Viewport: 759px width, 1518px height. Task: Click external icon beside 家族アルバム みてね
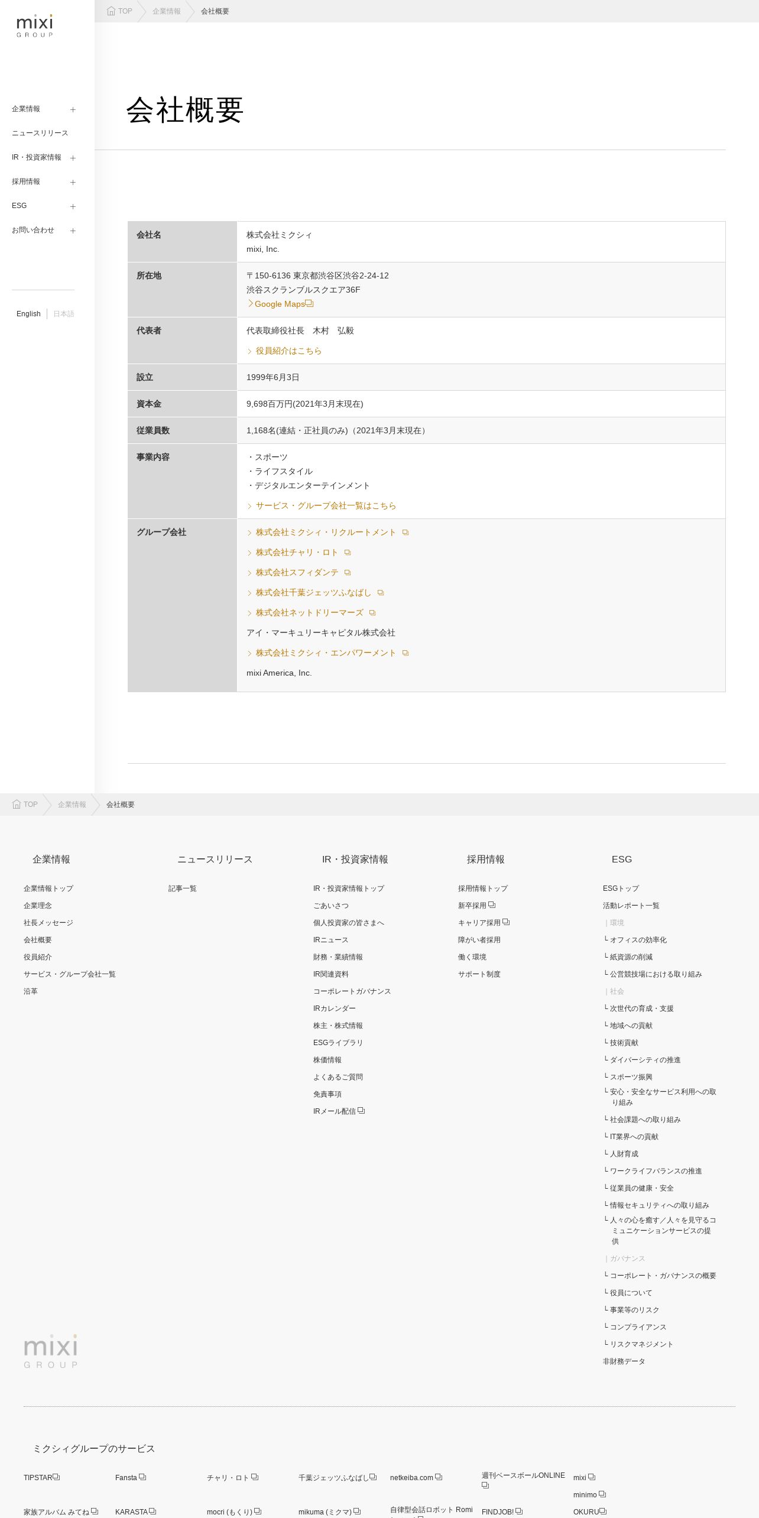coord(95,1511)
